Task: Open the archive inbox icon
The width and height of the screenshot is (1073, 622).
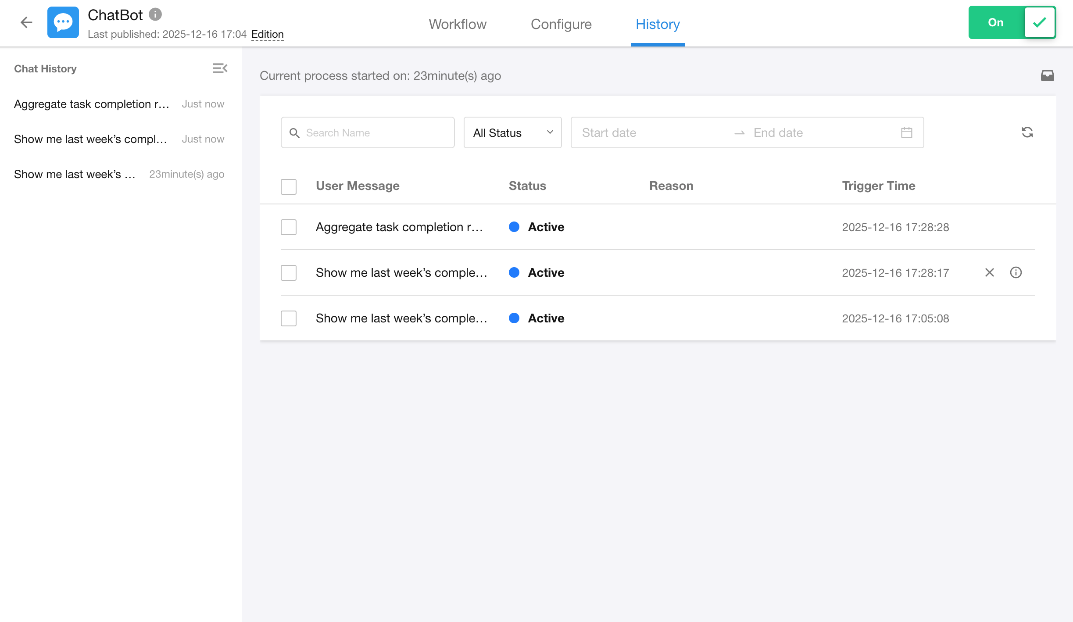Action: (x=1047, y=75)
